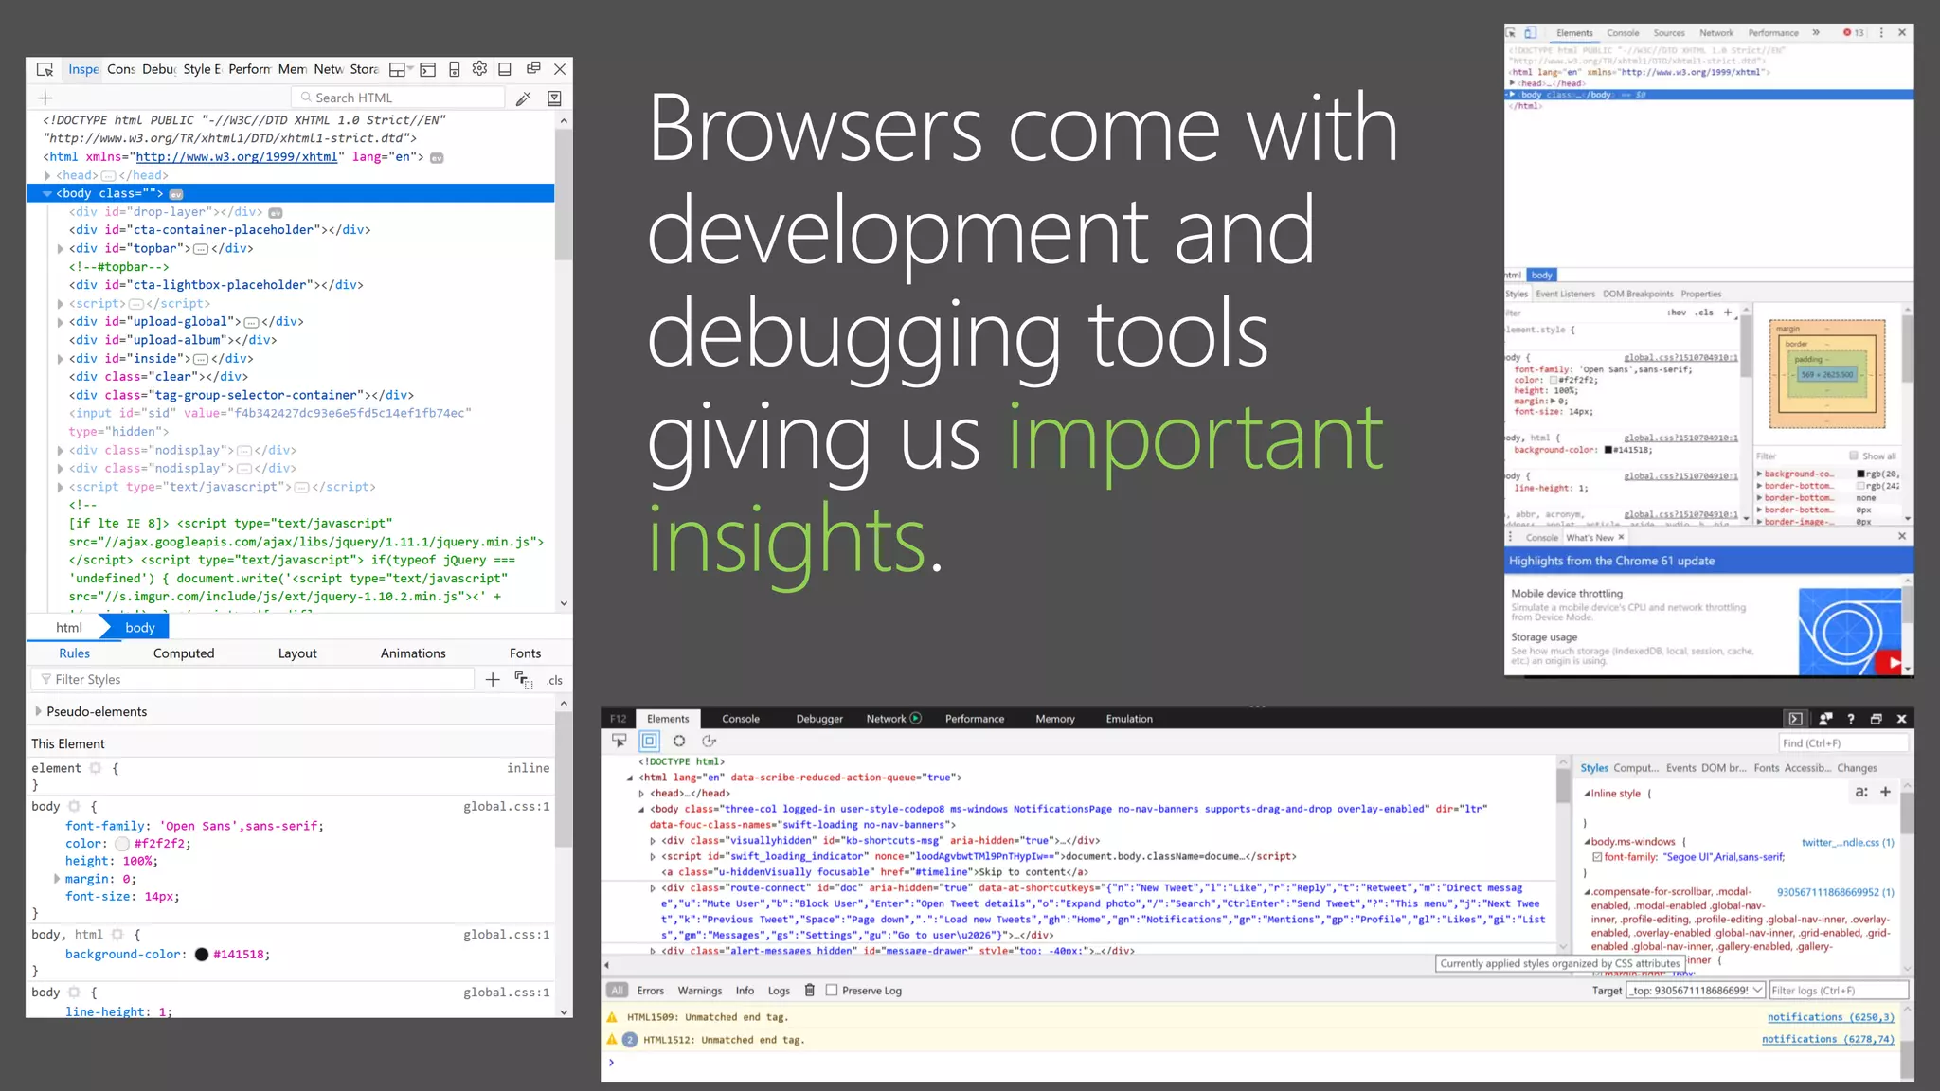Click body breadcrumb in Firefox inspector
Viewport: 1940px width, 1091px height.
tap(139, 628)
